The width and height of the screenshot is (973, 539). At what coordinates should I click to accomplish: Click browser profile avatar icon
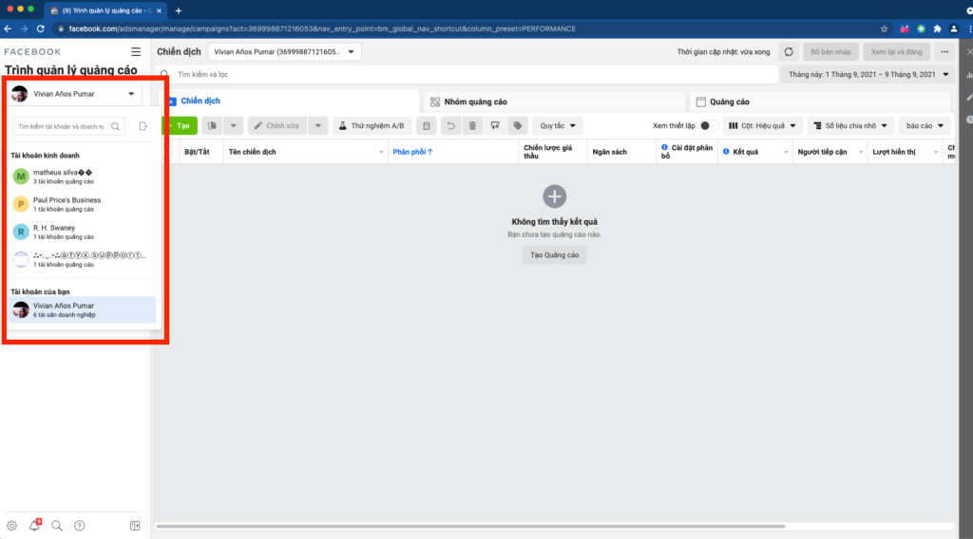954,28
